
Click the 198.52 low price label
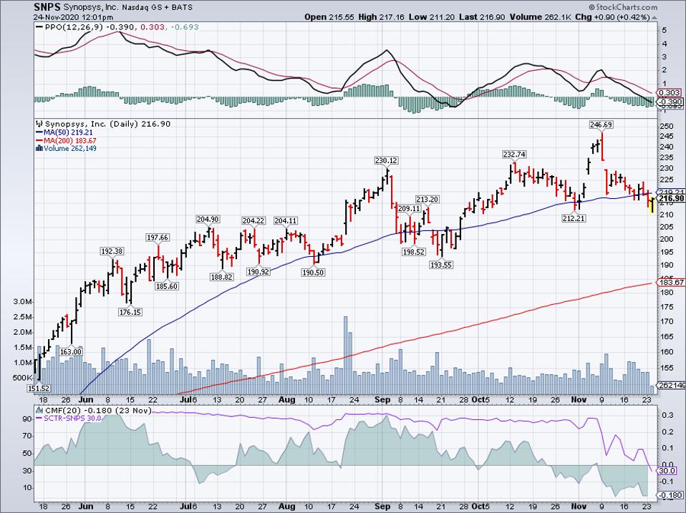tap(414, 252)
